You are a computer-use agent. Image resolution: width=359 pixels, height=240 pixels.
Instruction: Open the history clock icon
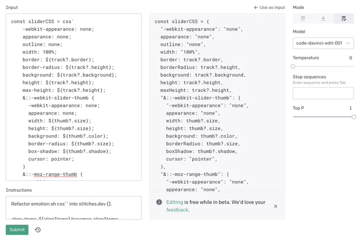tap(38, 229)
